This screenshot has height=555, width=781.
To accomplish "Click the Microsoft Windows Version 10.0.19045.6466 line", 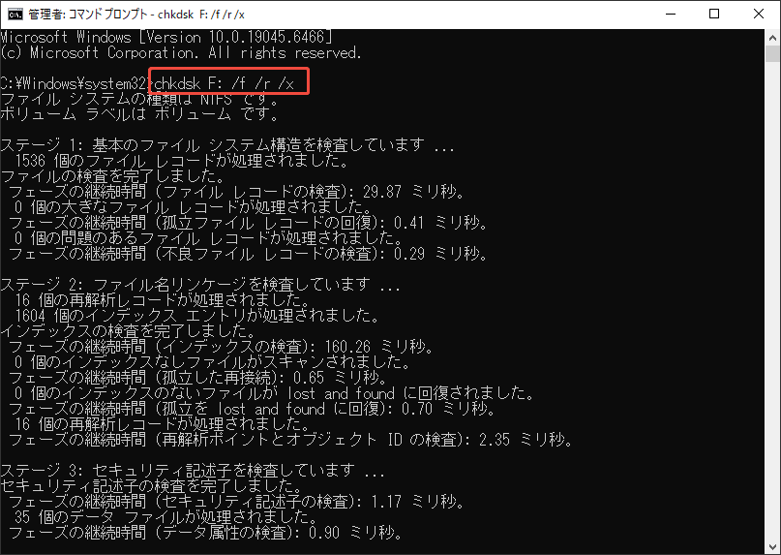I will click(x=165, y=37).
